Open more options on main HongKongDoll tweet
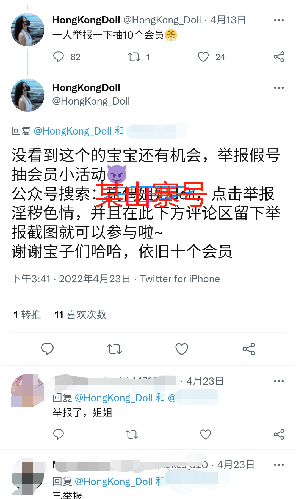Screen dimensions: 296x499 click(x=279, y=88)
